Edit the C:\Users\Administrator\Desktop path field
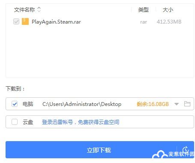Screen dimensions: 195x163 [82, 104]
